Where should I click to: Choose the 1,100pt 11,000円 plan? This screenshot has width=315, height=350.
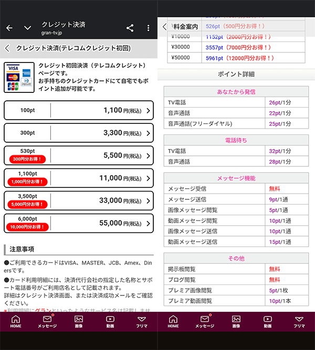(79, 178)
